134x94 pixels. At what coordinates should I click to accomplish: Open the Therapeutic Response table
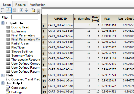pyautogui.click(x=25, y=59)
